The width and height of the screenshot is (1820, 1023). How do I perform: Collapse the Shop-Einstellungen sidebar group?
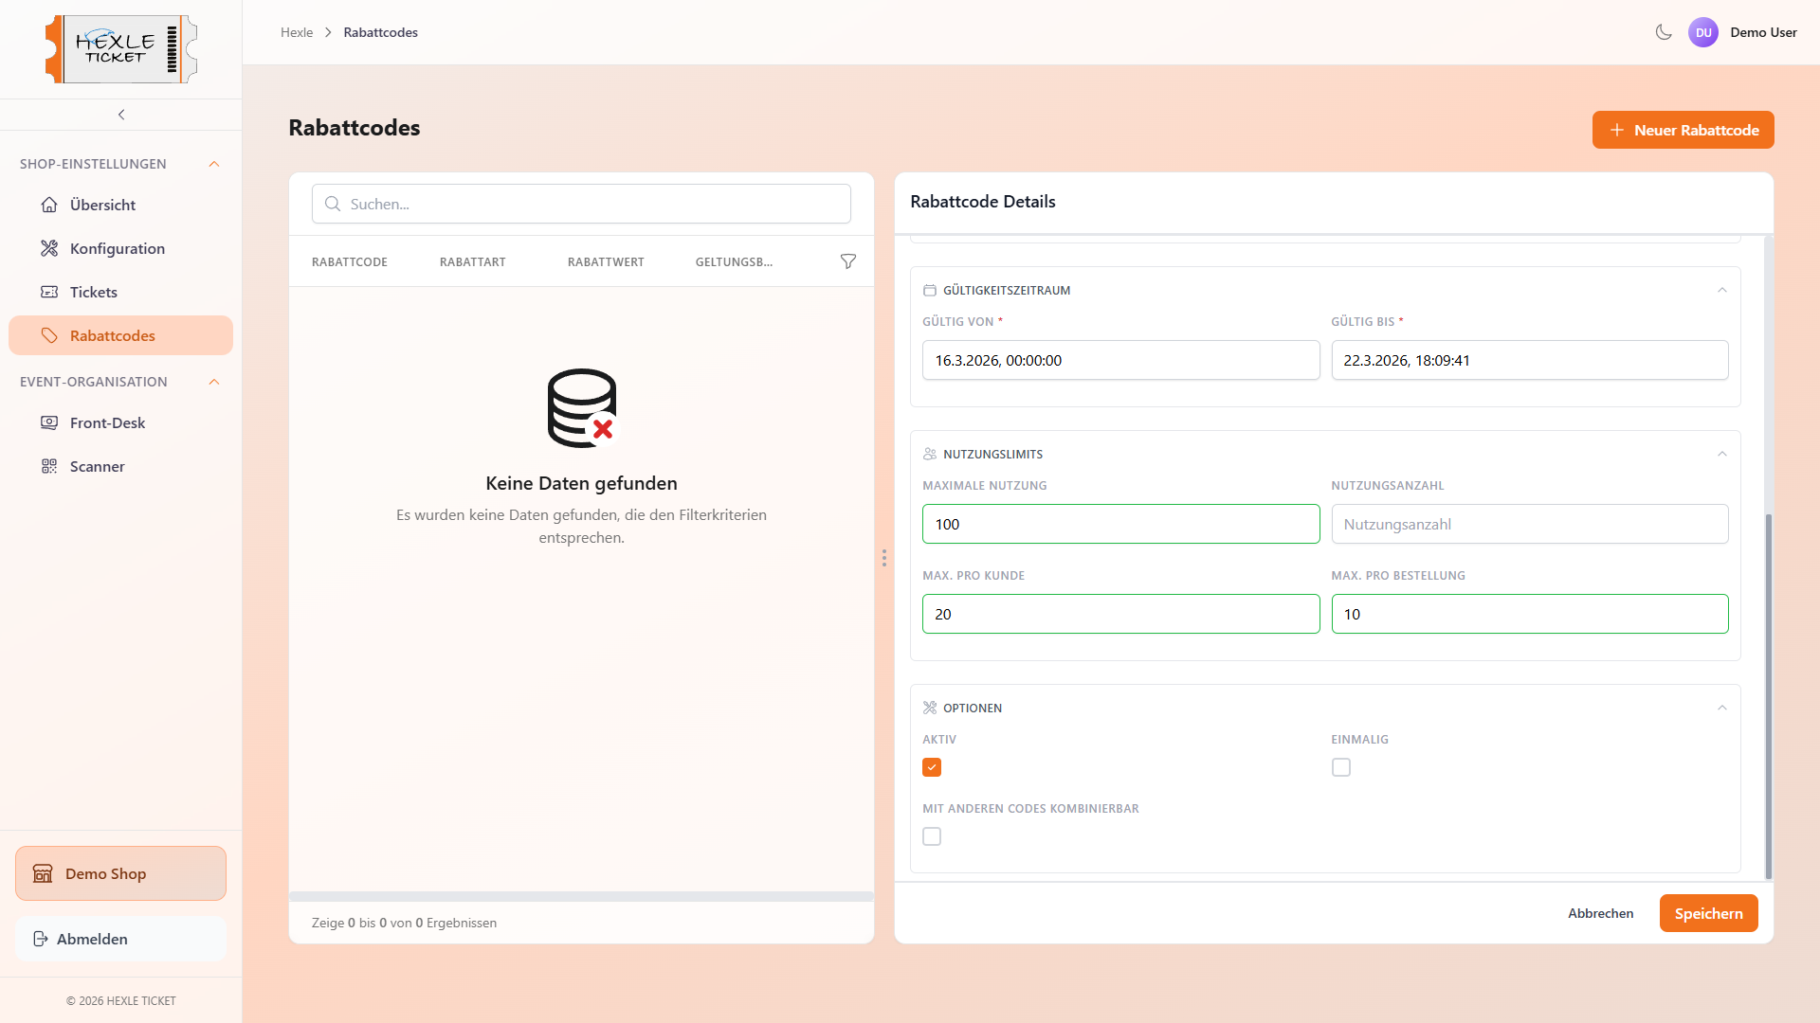(x=214, y=164)
